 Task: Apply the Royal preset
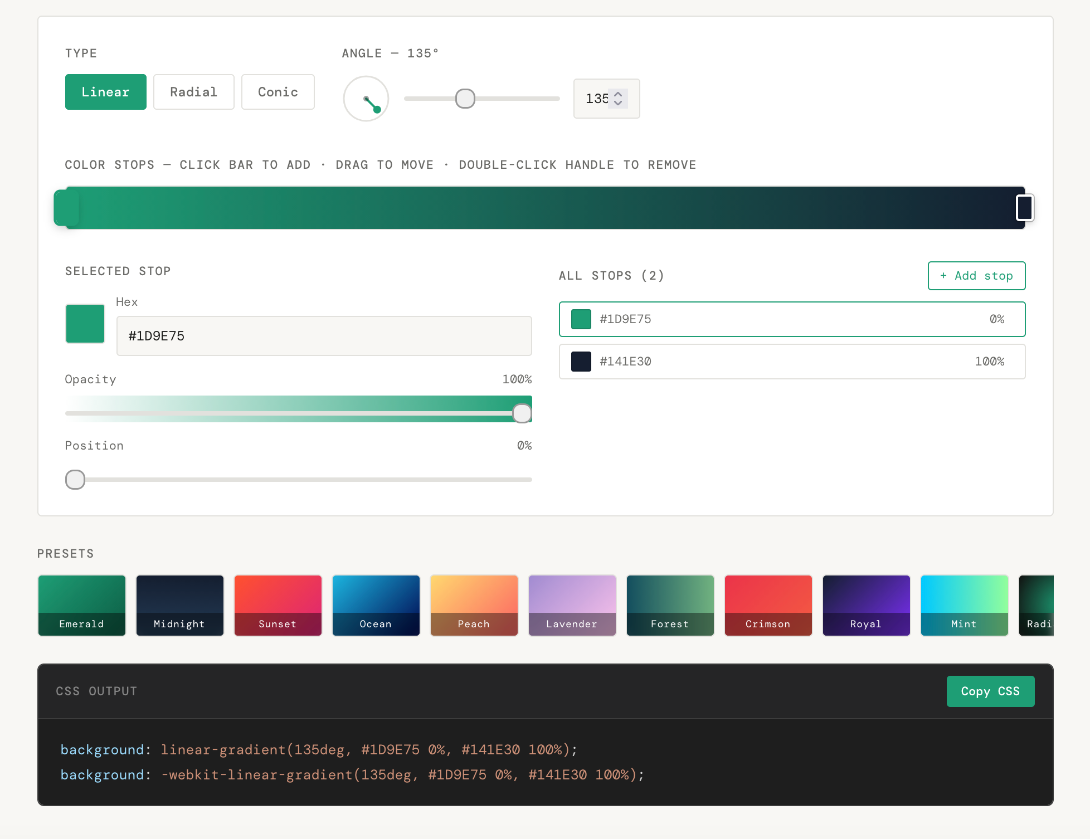pos(867,606)
